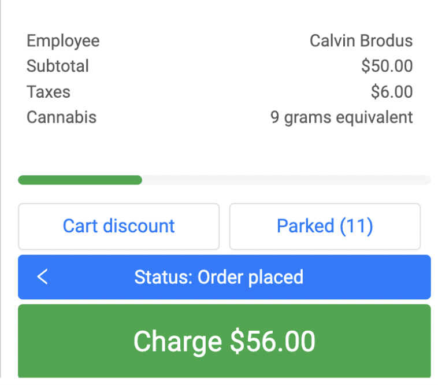Viewport: 438px width, 385px height.
Task: Open the Cart discount dialog
Action: (x=118, y=226)
